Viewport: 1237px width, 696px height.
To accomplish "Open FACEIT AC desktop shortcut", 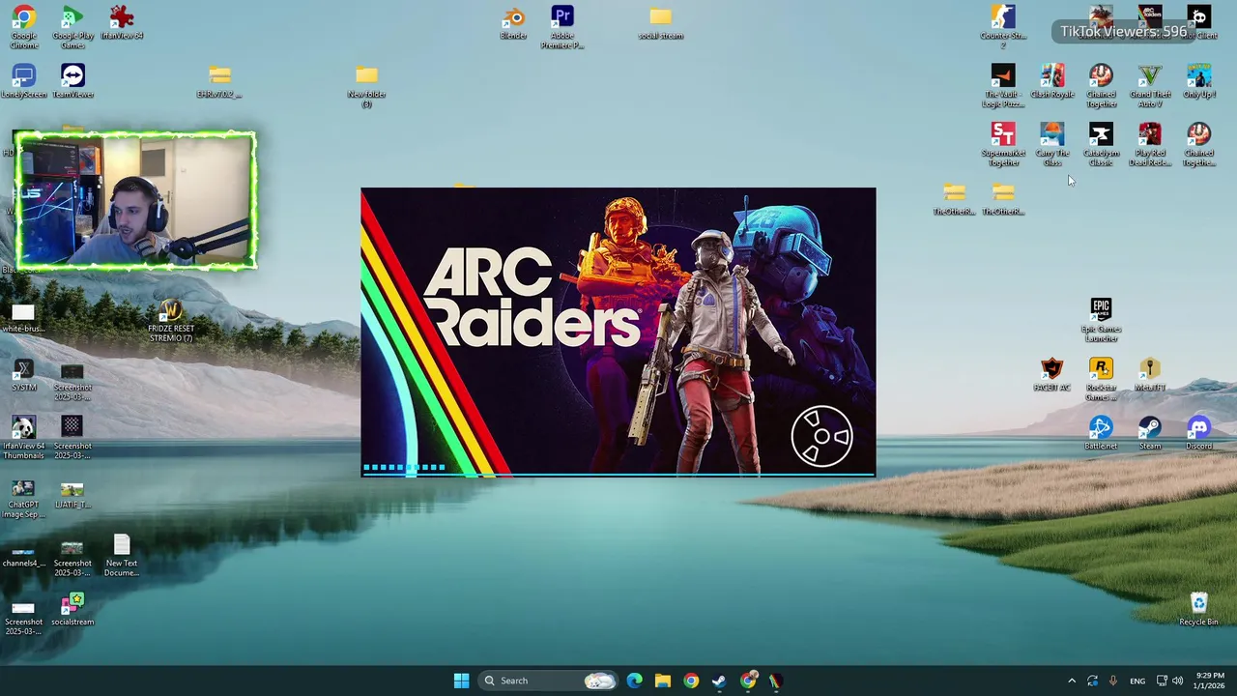I will [x=1052, y=375].
